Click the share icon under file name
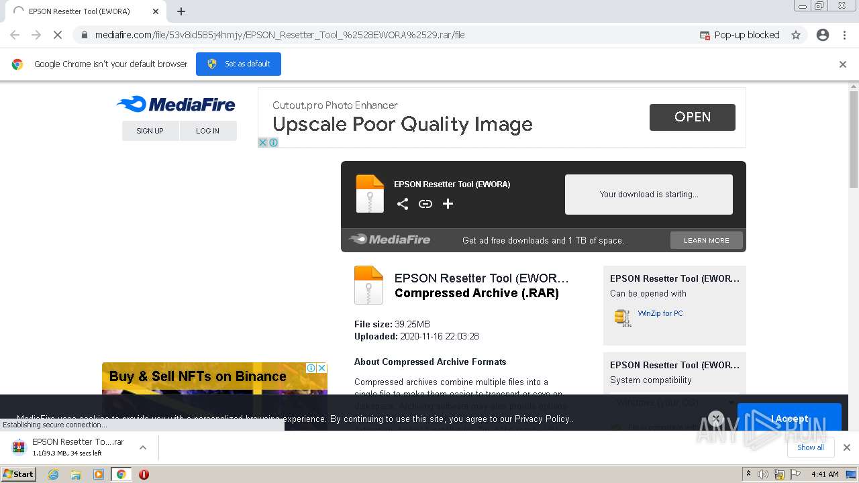The width and height of the screenshot is (859, 483). click(403, 204)
